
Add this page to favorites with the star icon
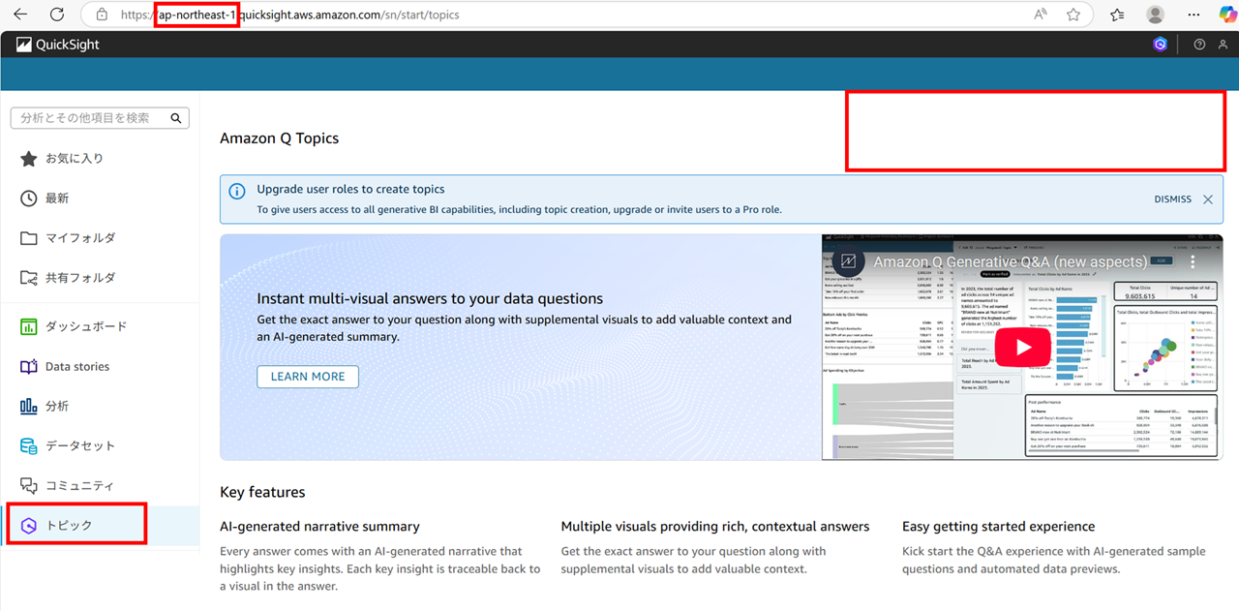point(1073,15)
